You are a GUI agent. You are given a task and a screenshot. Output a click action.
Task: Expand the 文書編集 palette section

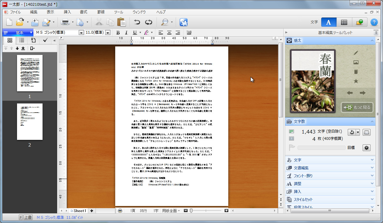coord(330,168)
